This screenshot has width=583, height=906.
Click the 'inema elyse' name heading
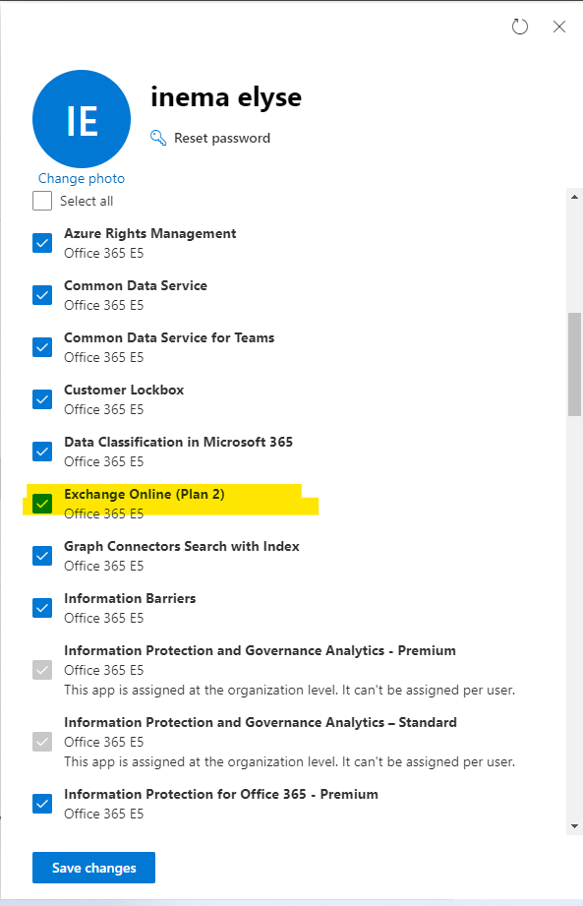coord(226,97)
